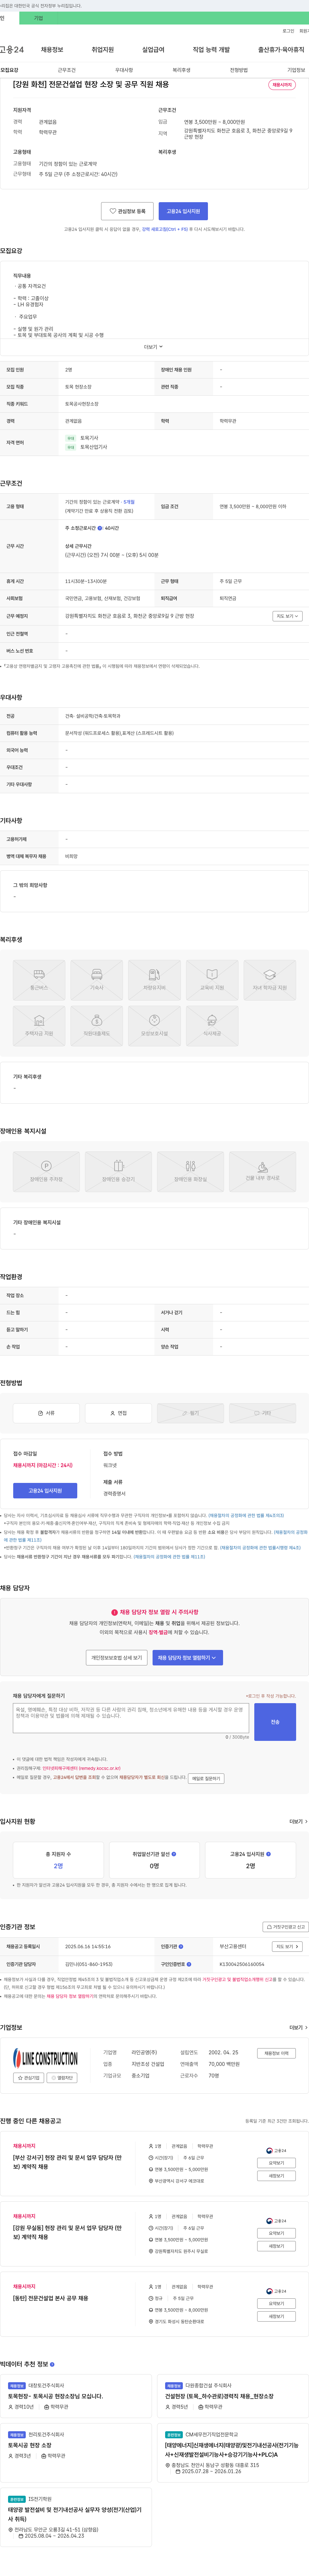Click info icon beside 고용24 입사지원 count

268,1854
